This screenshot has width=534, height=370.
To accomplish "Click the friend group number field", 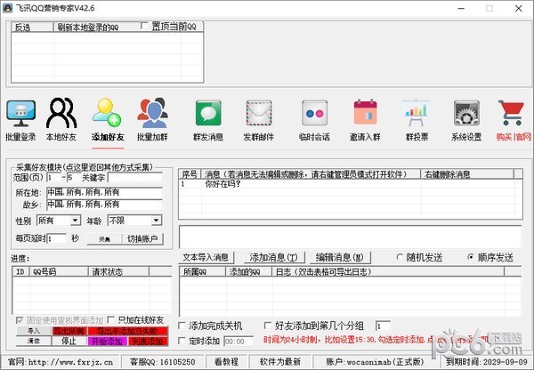I will [x=383, y=326].
